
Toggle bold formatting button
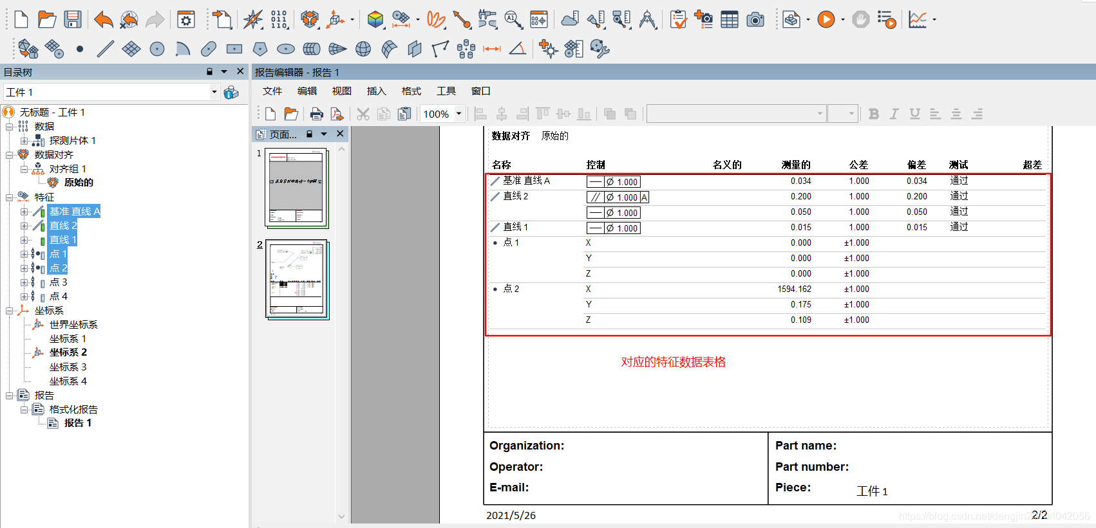pos(874,114)
